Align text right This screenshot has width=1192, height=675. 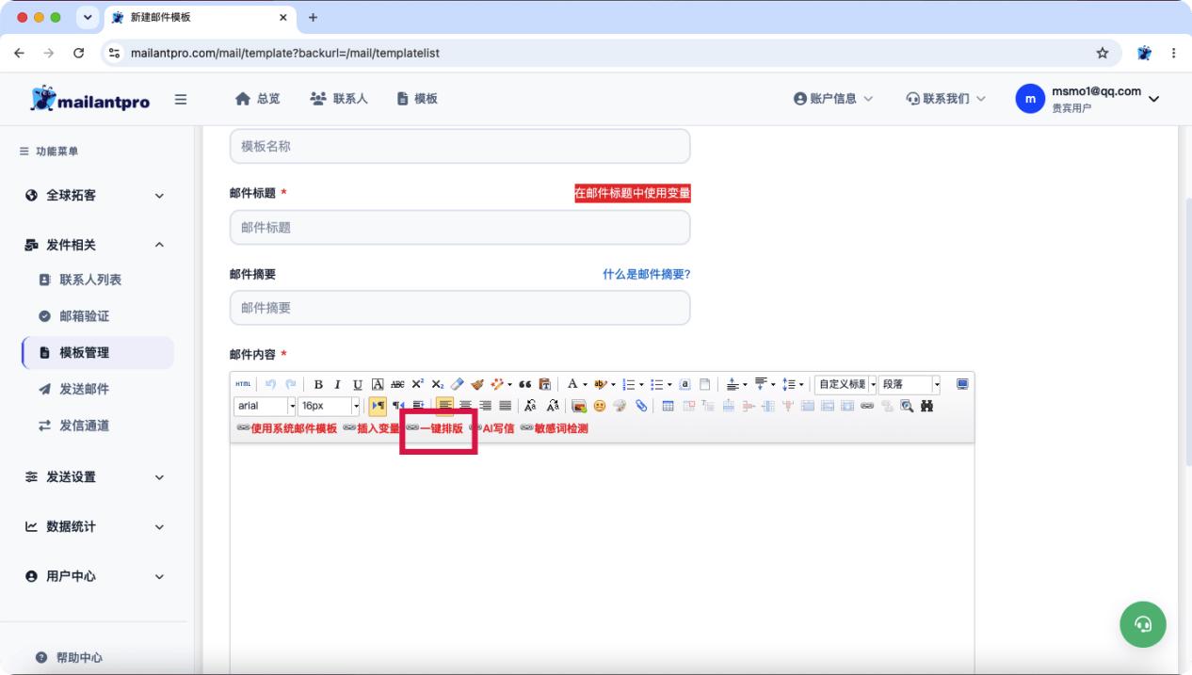[x=485, y=406]
